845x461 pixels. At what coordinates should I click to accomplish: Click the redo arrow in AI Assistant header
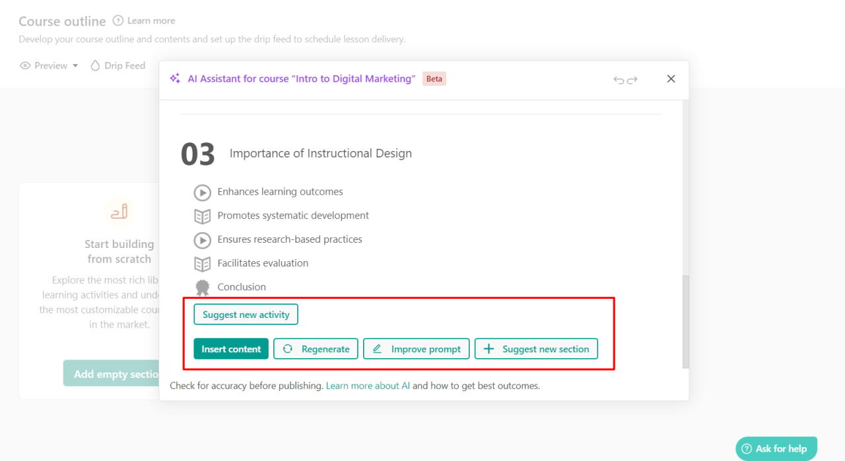click(632, 80)
